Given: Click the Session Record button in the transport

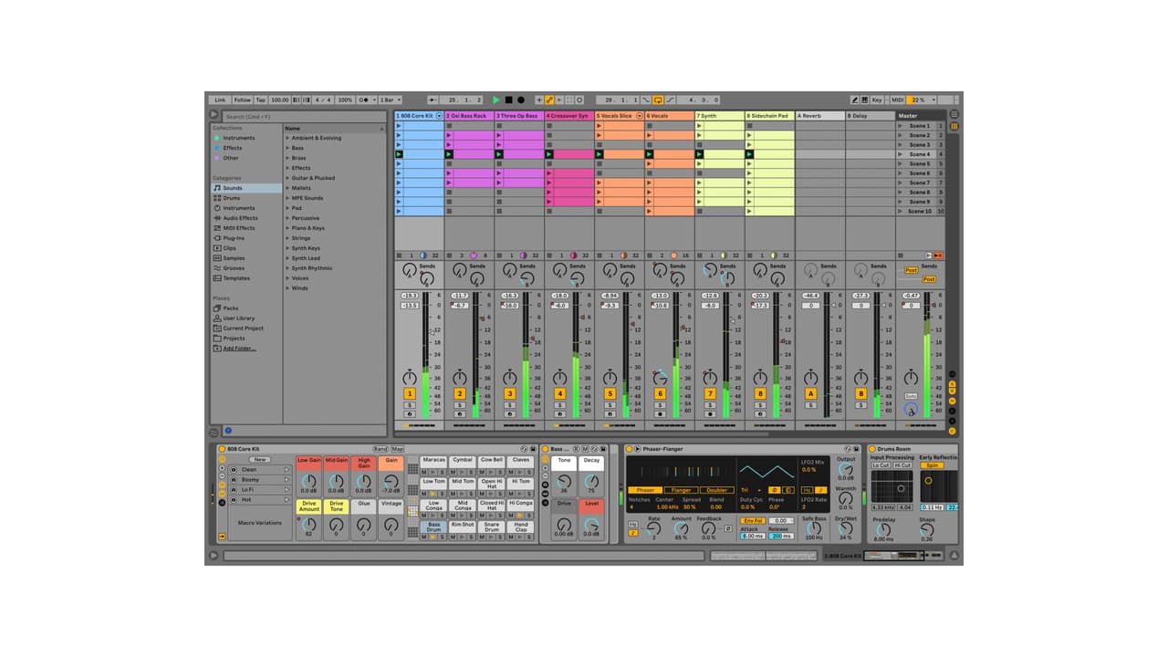Looking at the screenshot, I should click(x=579, y=99).
